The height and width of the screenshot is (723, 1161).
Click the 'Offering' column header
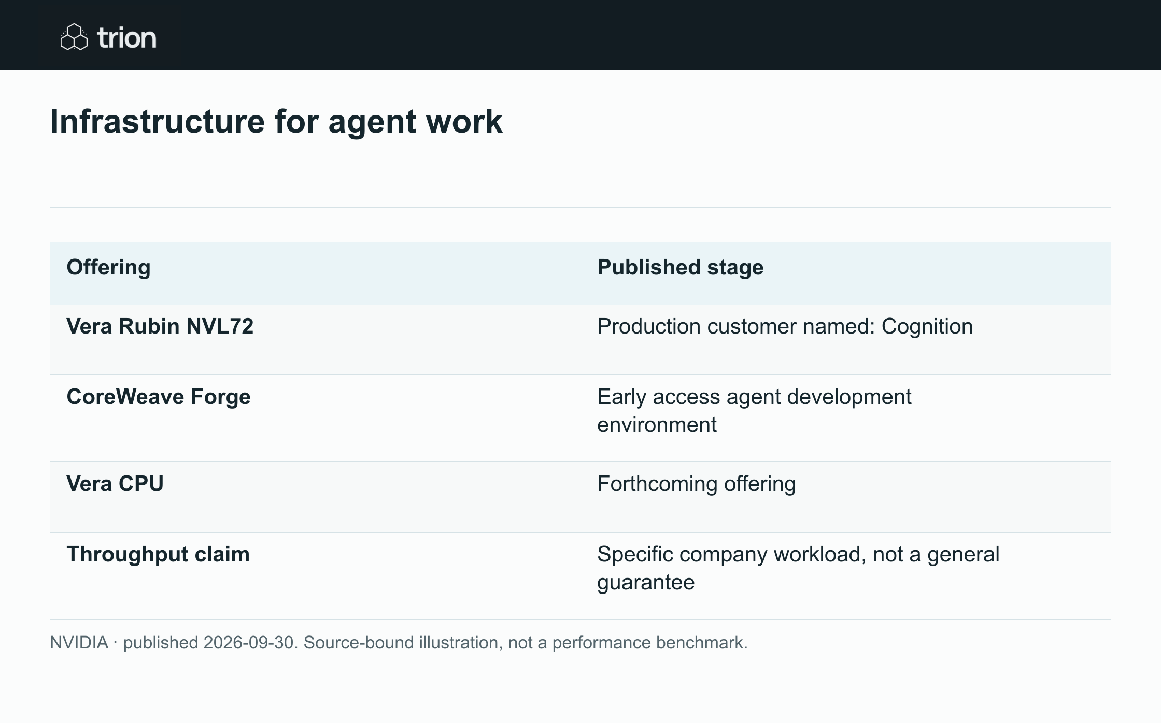(108, 267)
